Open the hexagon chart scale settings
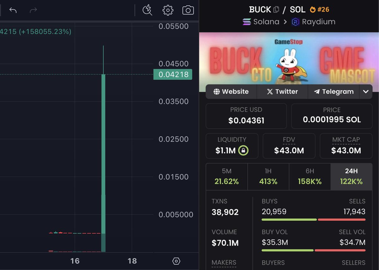Viewport: 379px width, 270px height. [176, 261]
